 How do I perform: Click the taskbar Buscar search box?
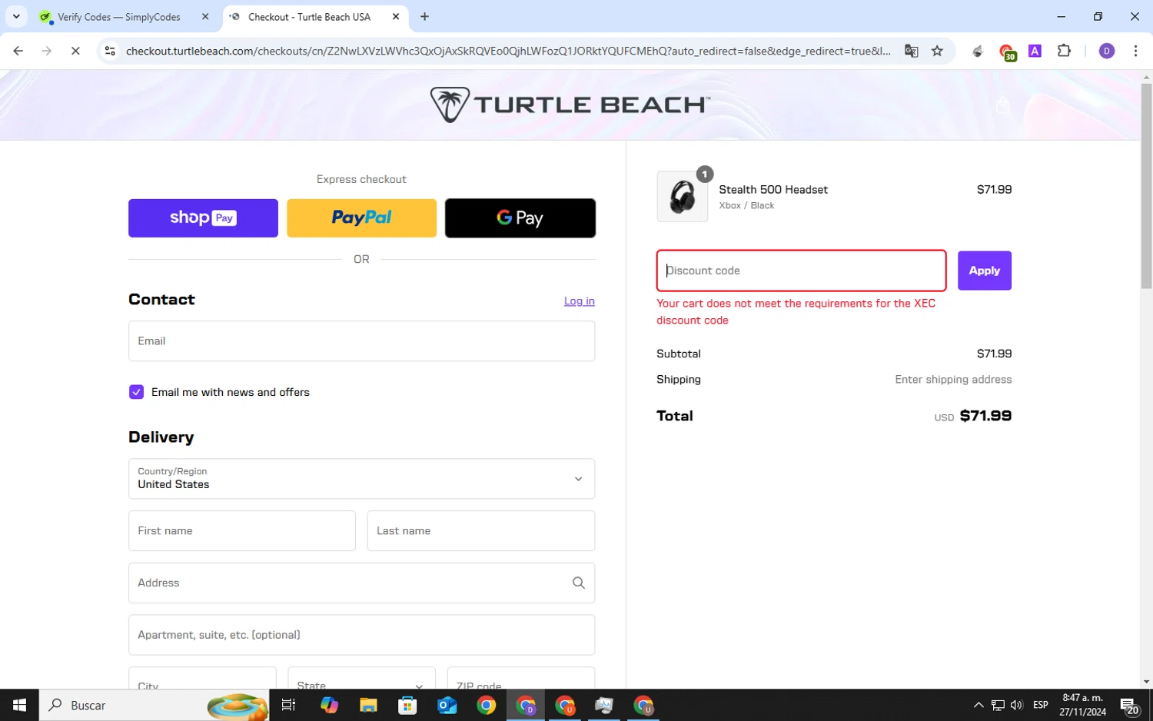pos(154,705)
